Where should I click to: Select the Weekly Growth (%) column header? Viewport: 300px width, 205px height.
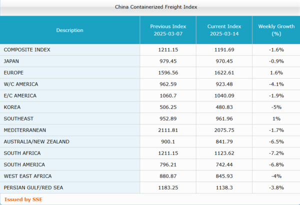click(x=275, y=30)
